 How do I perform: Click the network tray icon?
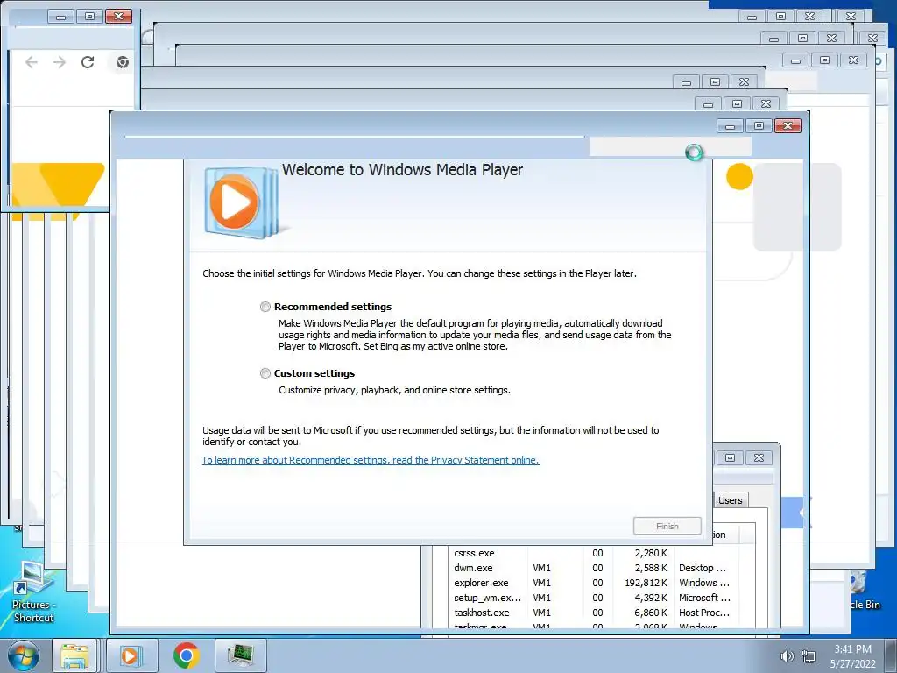click(x=809, y=656)
